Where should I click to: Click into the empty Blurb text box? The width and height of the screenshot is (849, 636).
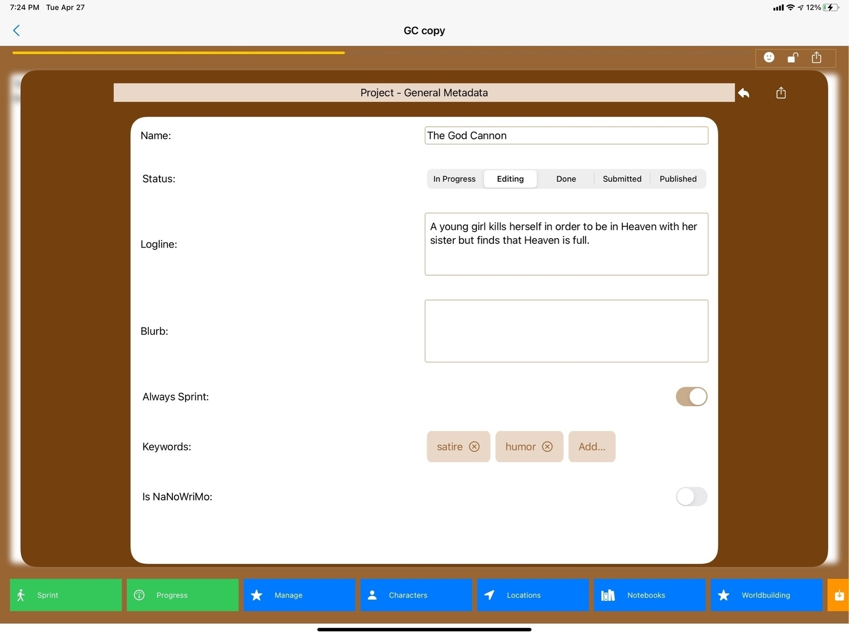tap(566, 331)
